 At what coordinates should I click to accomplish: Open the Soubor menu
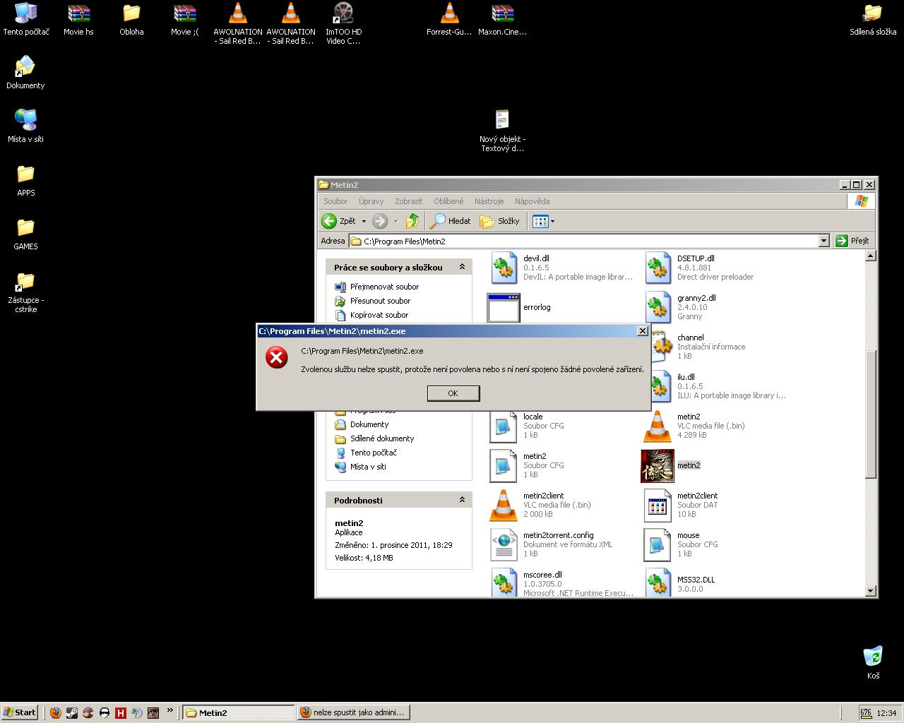tap(335, 201)
